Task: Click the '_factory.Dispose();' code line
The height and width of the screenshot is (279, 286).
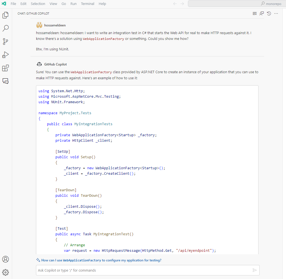Action: pyautogui.click(x=84, y=212)
